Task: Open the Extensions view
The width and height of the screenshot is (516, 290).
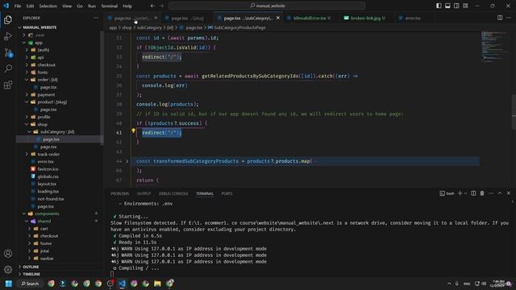Action: (8, 85)
